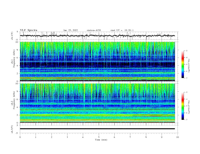
Task: Click the ch.2 spectrogram color bar
Action: click(x=183, y=106)
